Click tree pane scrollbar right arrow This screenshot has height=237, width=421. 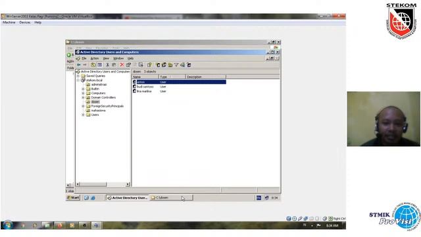[x=128, y=184]
